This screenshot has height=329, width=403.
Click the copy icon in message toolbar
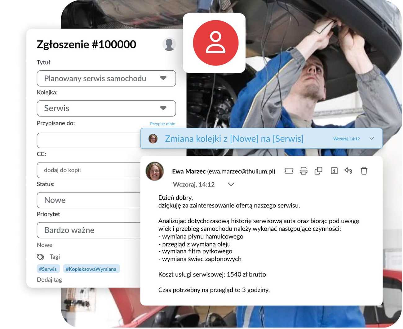(x=318, y=171)
